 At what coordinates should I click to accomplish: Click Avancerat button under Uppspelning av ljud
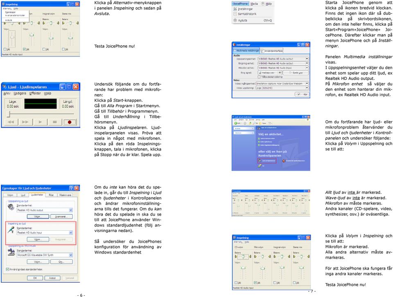[61, 217]
